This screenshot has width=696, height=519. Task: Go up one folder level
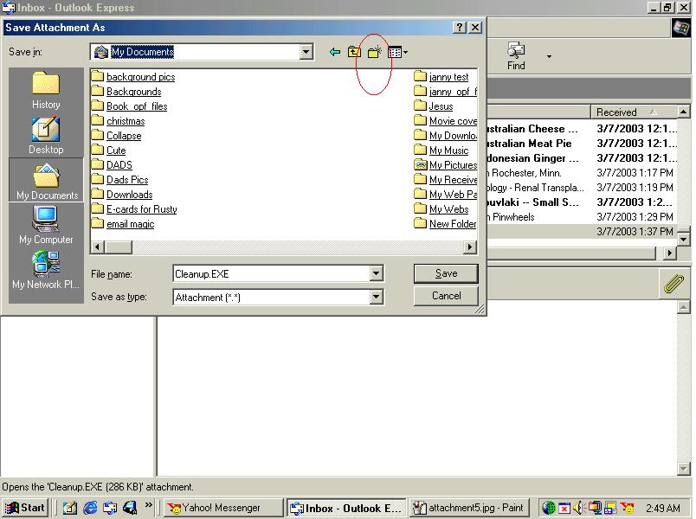coord(354,52)
